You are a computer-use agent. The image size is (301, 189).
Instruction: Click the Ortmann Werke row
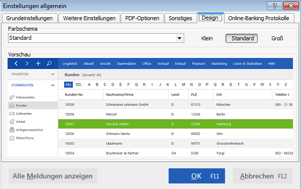click(x=176, y=134)
